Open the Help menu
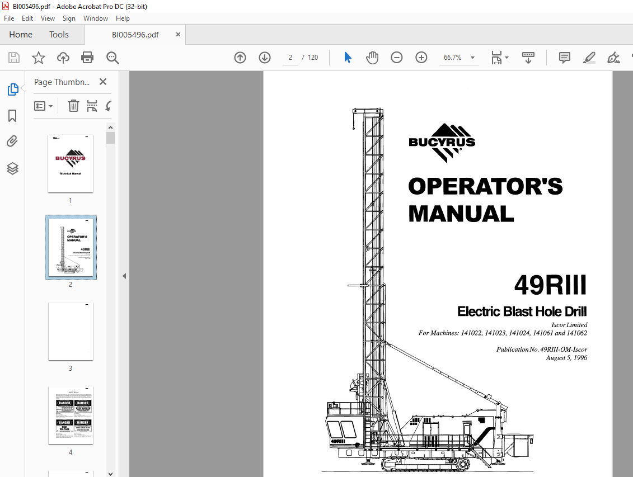 pos(123,18)
